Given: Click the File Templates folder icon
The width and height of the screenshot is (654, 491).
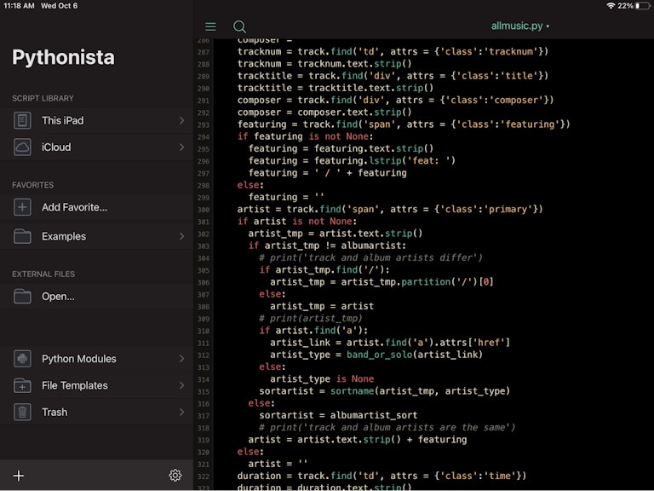Looking at the screenshot, I should tap(22, 385).
